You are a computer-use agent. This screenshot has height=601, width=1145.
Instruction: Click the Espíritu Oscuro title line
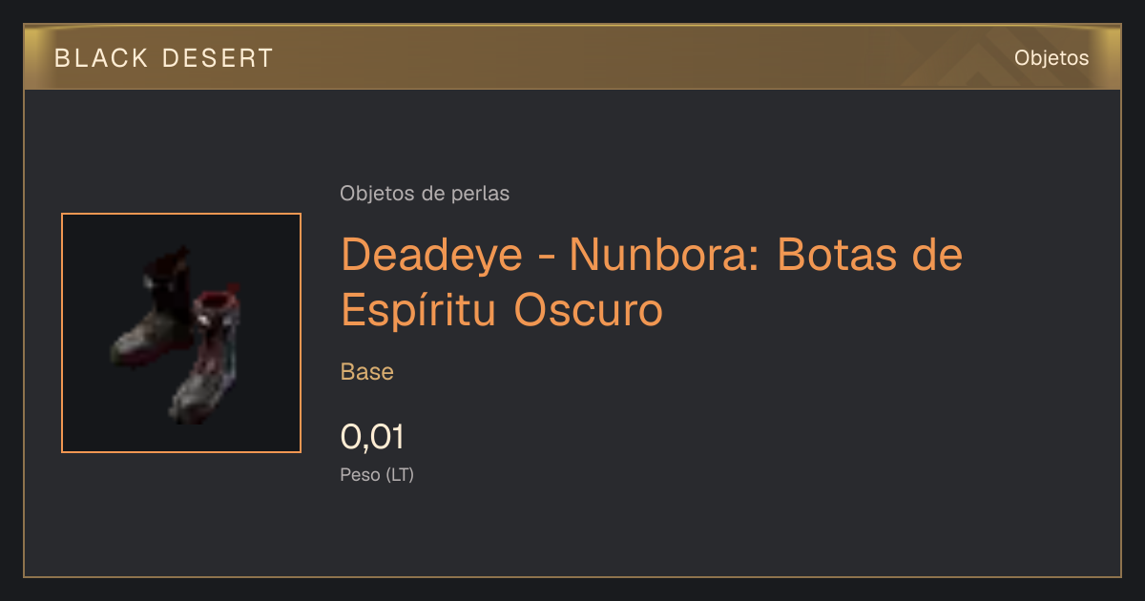tap(502, 309)
